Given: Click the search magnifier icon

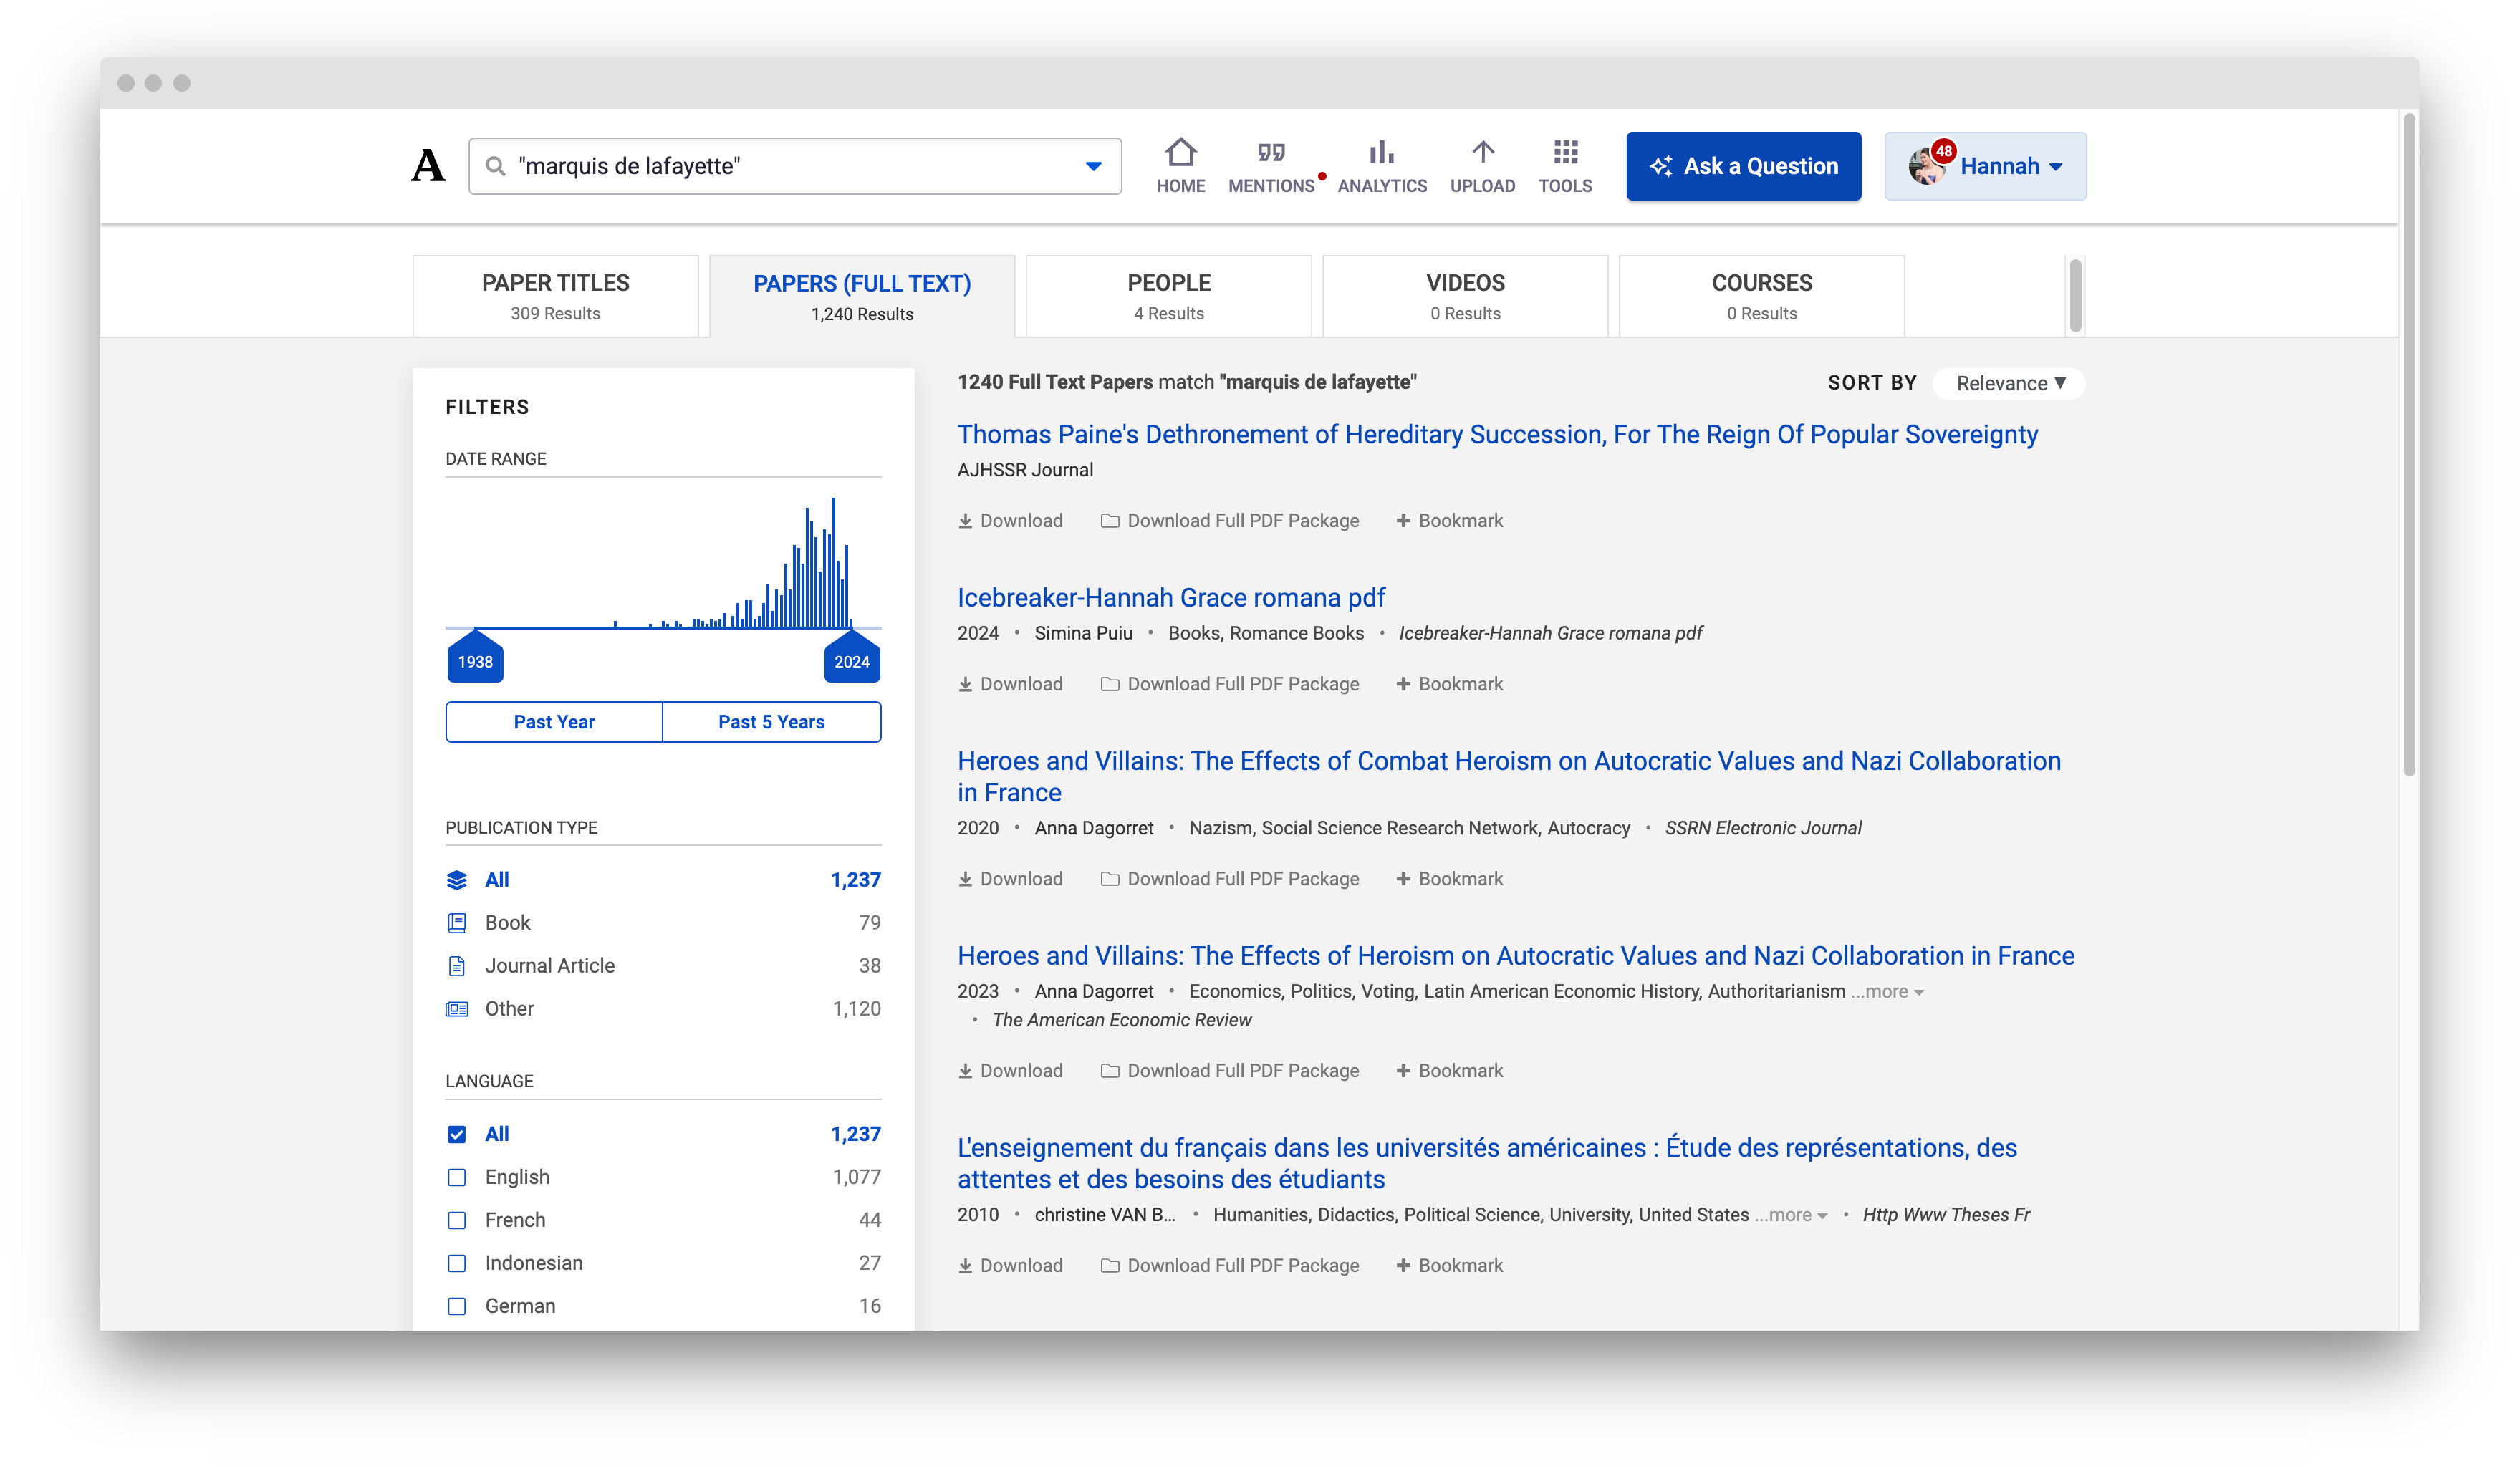Looking at the screenshot, I should (495, 166).
